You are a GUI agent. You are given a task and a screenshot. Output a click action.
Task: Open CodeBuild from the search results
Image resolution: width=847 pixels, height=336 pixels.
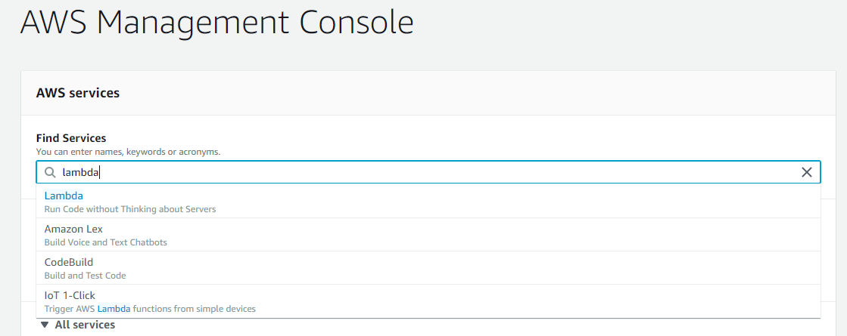[69, 263]
